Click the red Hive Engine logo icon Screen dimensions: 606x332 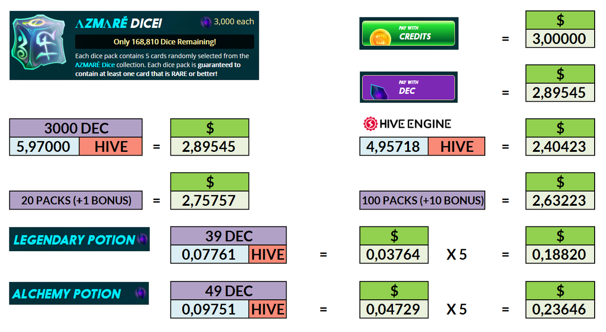click(370, 124)
